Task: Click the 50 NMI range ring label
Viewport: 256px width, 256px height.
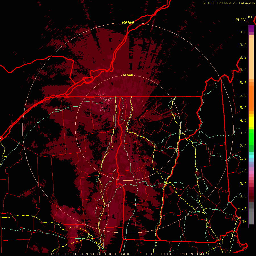Action: pyautogui.click(x=128, y=75)
